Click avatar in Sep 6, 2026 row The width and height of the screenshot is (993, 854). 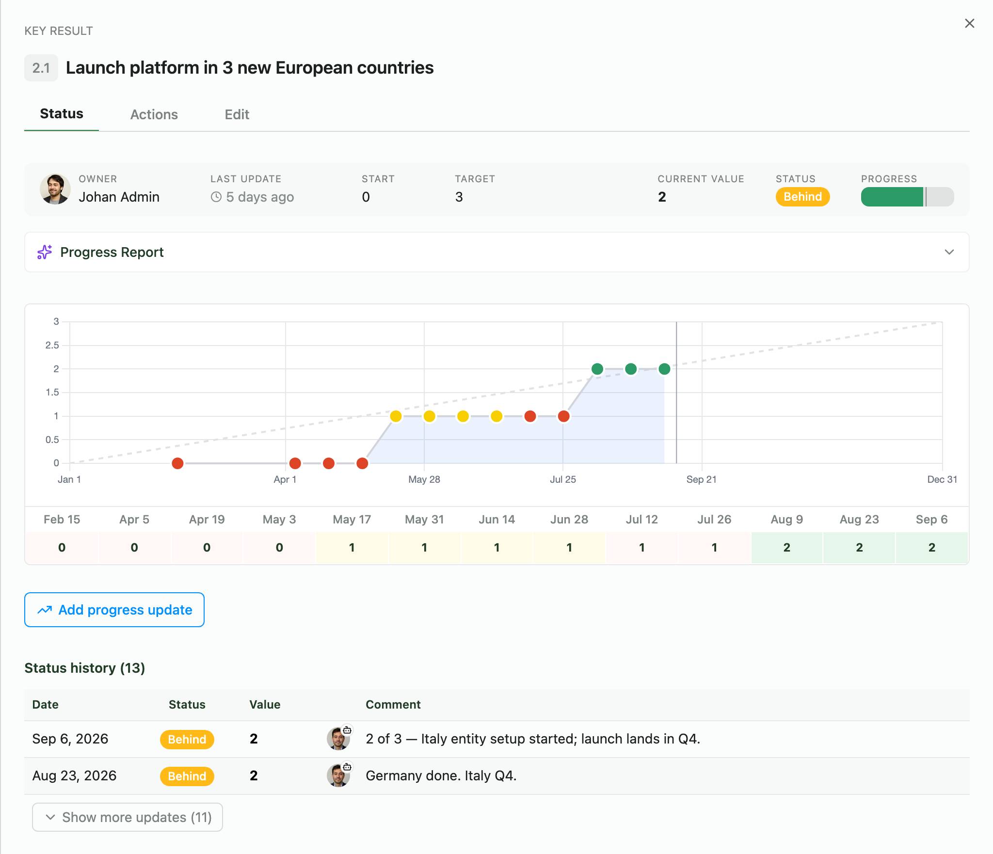point(338,739)
